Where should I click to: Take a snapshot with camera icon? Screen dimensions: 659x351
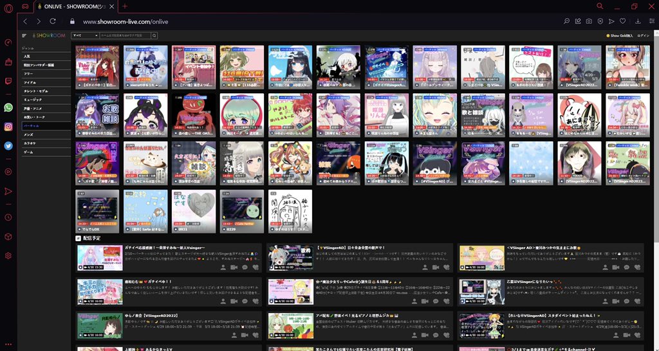pos(589,21)
